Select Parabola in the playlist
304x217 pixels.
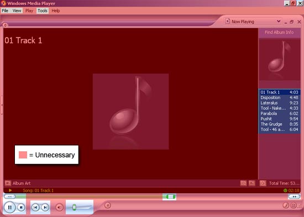click(x=279, y=114)
